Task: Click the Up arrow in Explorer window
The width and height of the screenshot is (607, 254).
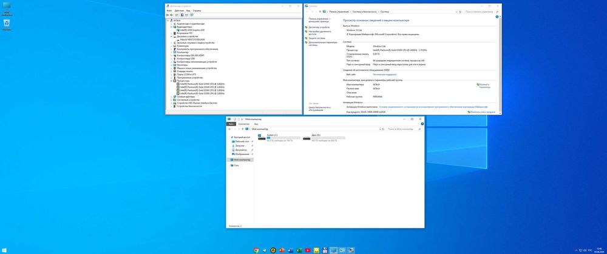Action: coord(242,129)
